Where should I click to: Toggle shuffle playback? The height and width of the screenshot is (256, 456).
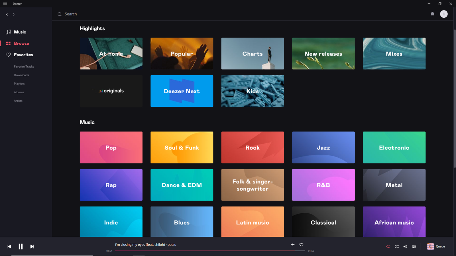pos(397,247)
